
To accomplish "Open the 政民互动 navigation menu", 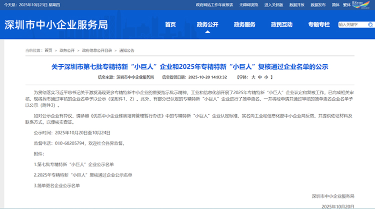I will [281, 24].
